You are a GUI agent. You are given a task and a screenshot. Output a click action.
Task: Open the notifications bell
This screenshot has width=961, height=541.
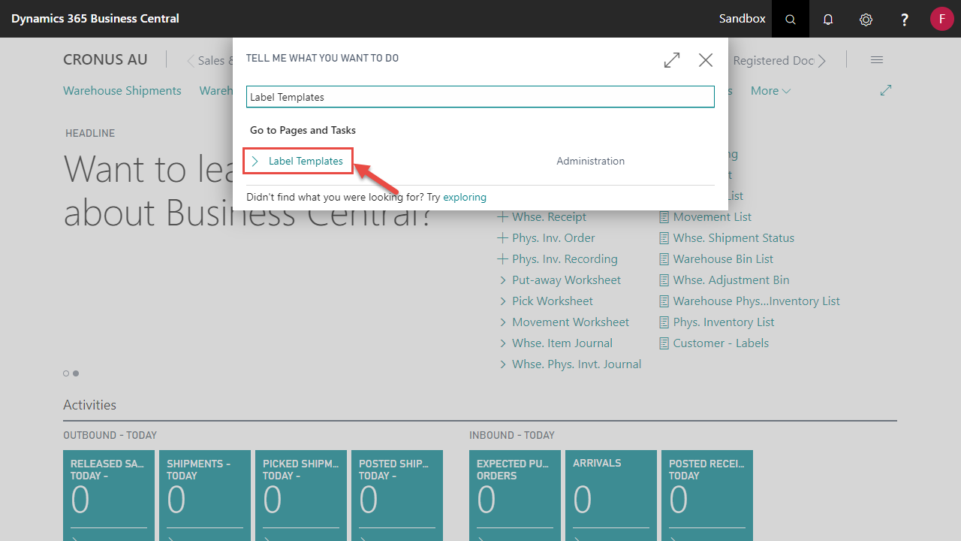[x=828, y=19]
